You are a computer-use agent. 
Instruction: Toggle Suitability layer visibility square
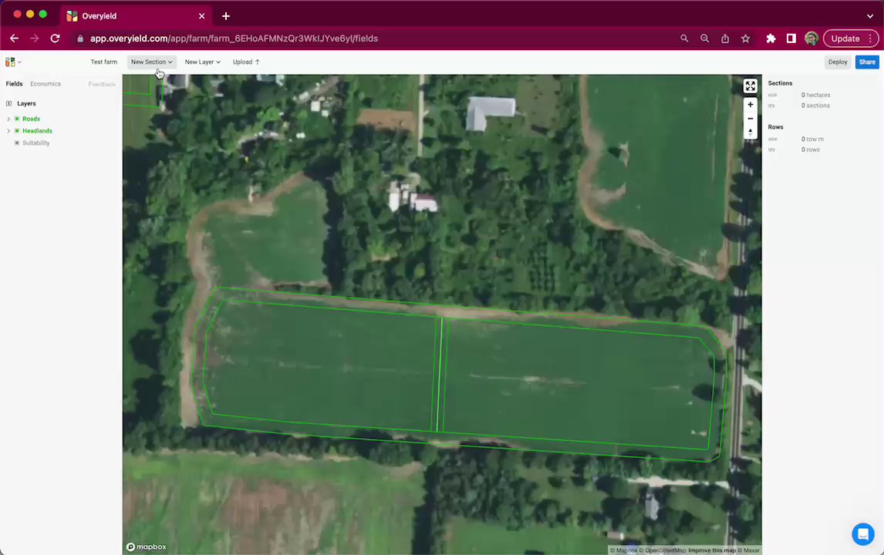[17, 143]
